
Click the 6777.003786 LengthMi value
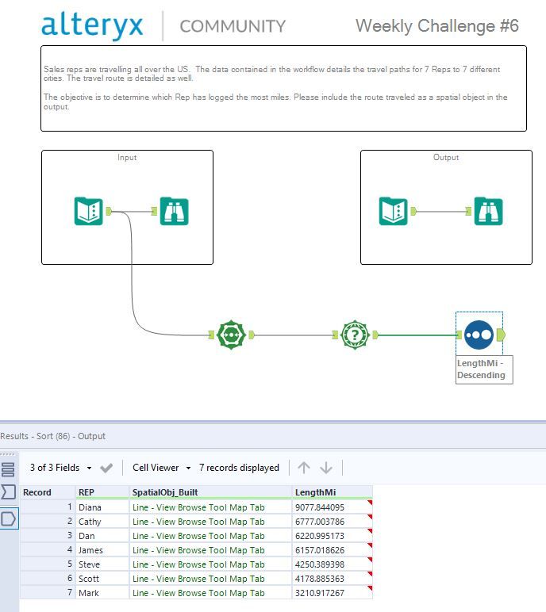(x=333, y=522)
